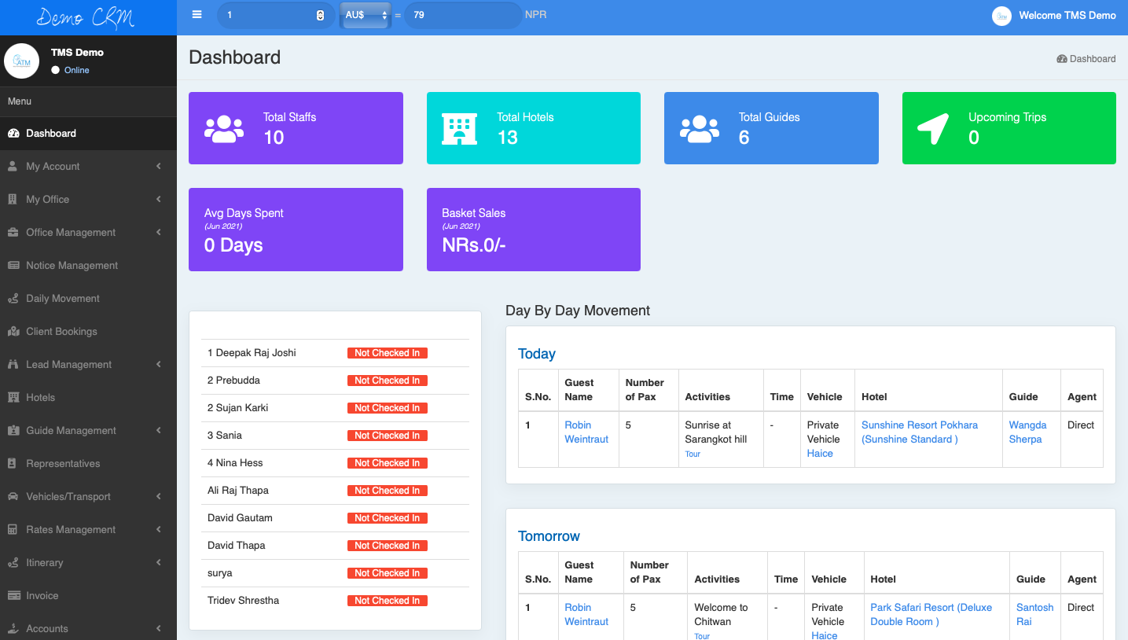The width and height of the screenshot is (1128, 640).
Task: Click the Rates Management calculator icon
Action: click(13, 530)
